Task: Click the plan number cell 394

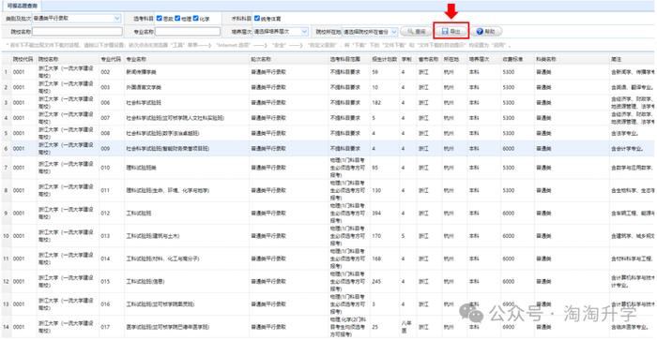Action: [x=376, y=213]
